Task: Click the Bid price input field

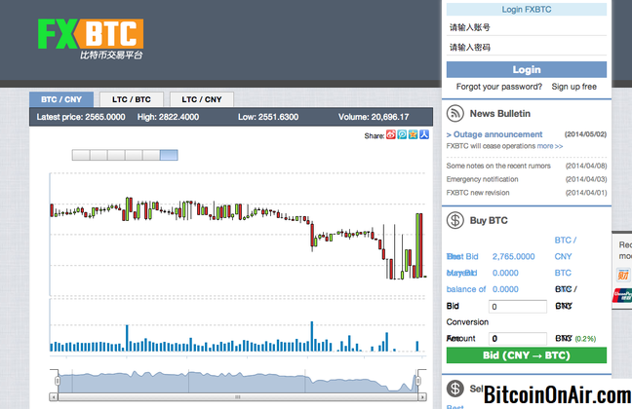Action: click(x=518, y=307)
